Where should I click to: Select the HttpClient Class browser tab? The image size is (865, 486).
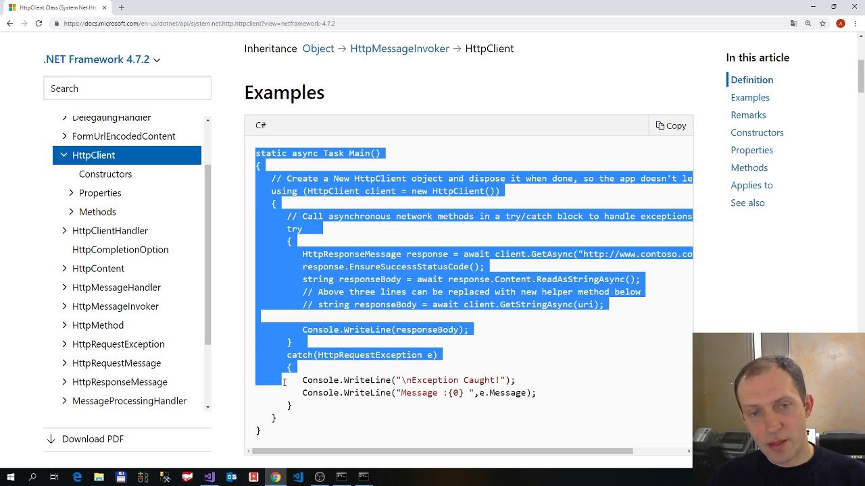(x=57, y=7)
